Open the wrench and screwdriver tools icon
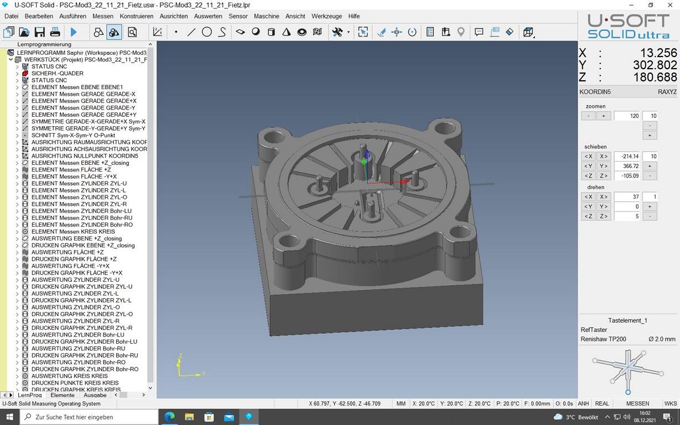Viewport: 680px width, 425px height. click(x=337, y=32)
